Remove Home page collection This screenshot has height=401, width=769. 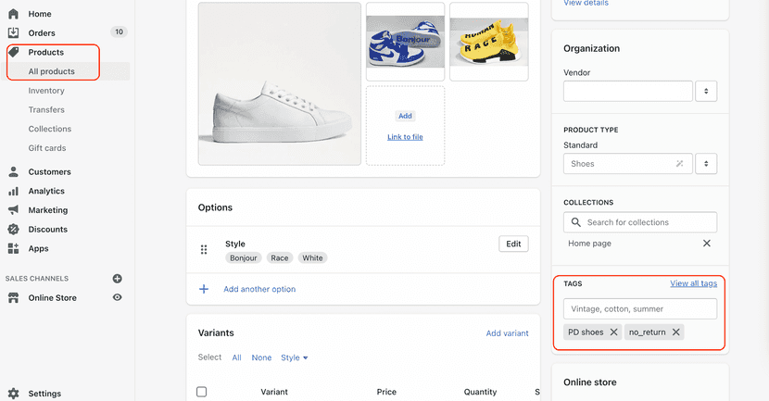click(x=707, y=244)
